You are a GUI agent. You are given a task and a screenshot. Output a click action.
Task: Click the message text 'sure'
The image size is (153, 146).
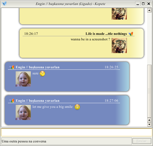(35, 73)
